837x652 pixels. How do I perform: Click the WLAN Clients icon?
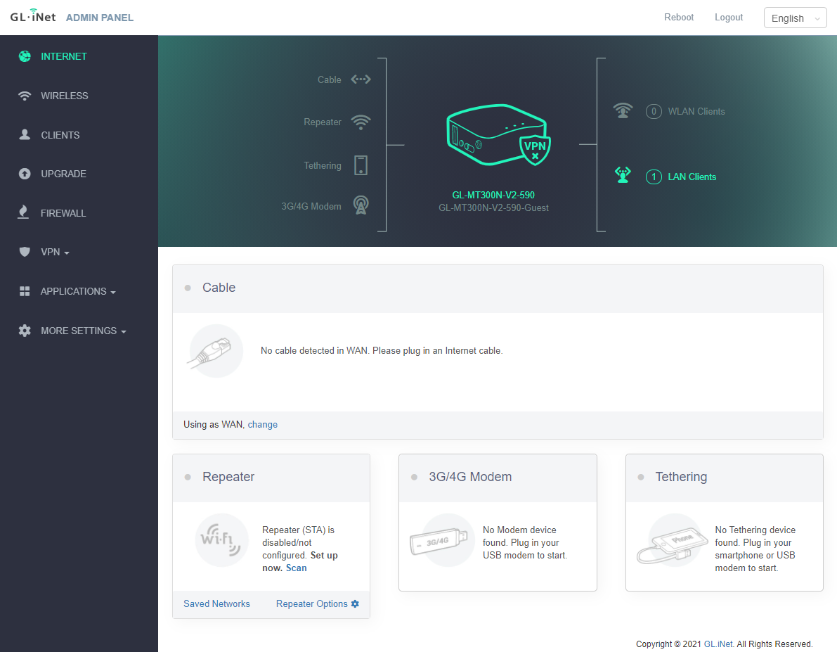[x=623, y=111]
